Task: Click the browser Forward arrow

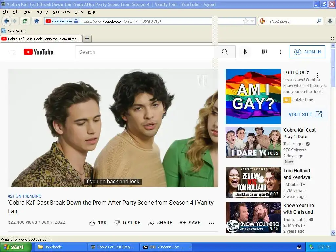Action: [x=14, y=21]
